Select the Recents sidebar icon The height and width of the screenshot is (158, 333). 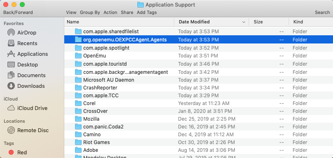[x=11, y=43]
